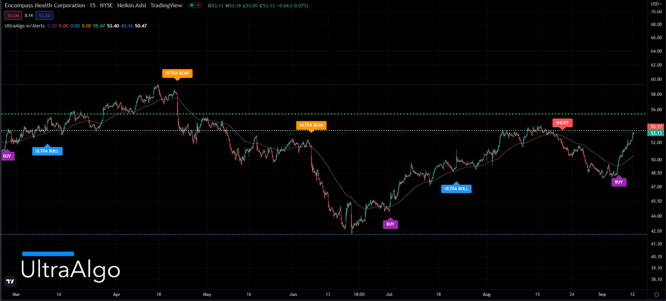Click the blue 53.20 buy price button
Screen dimensions: 666x301
pos(46,16)
